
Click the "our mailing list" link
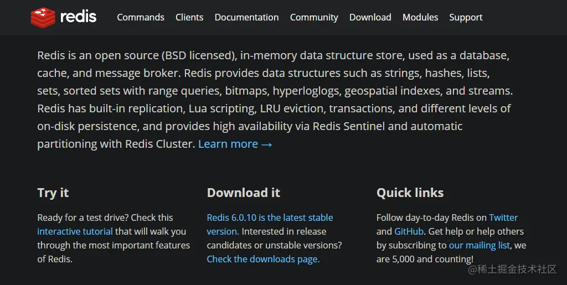pos(480,245)
